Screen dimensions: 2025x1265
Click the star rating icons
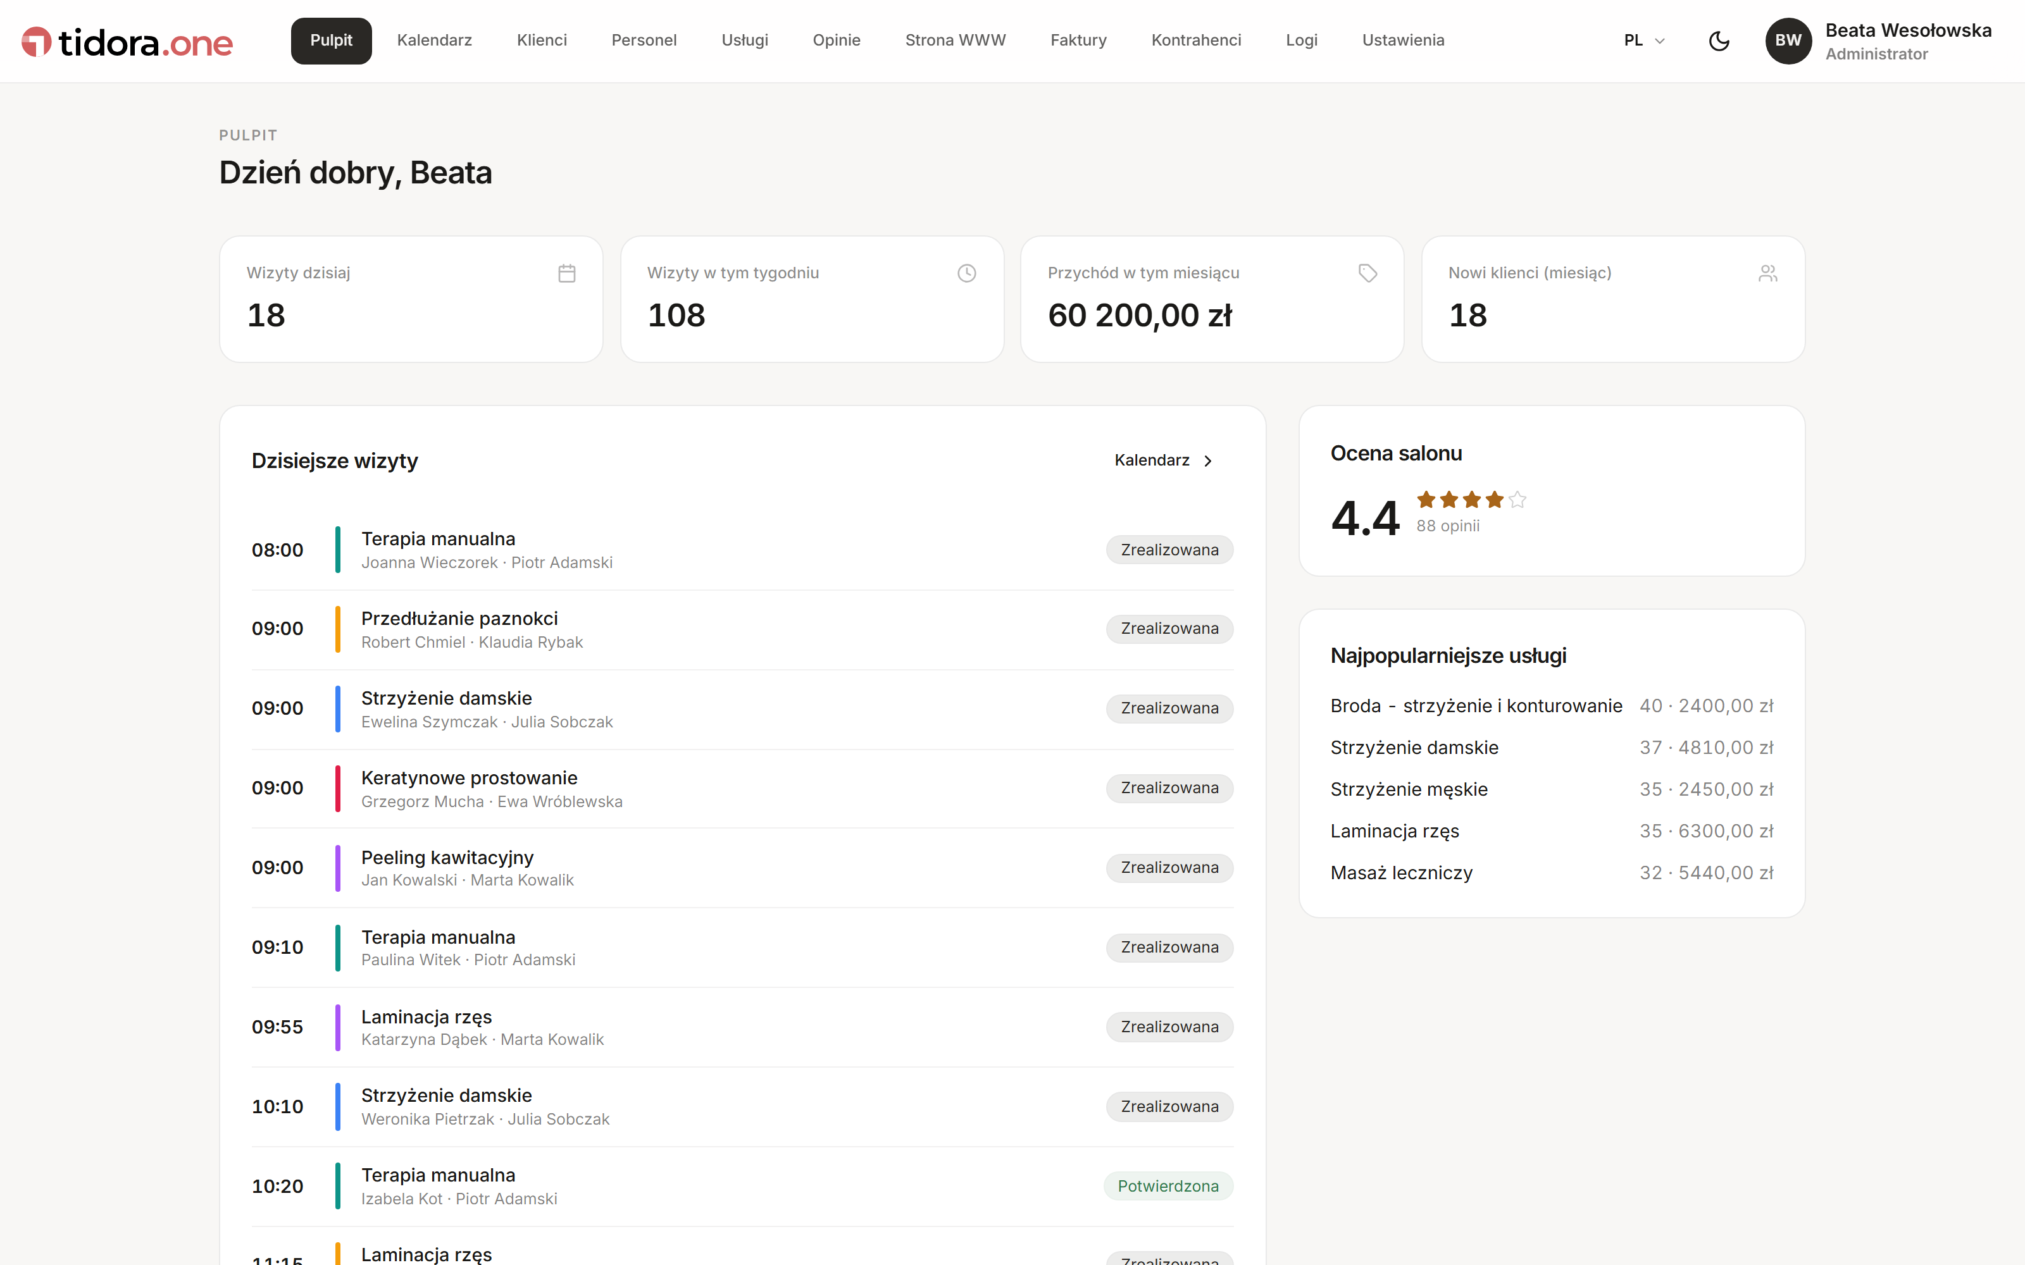(1471, 500)
